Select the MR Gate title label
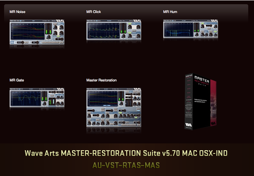Screen dimensions: 254x176 coord(17,80)
